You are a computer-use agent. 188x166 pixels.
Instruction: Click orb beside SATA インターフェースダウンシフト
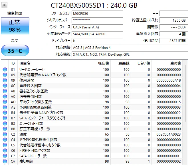[x=5, y=118]
